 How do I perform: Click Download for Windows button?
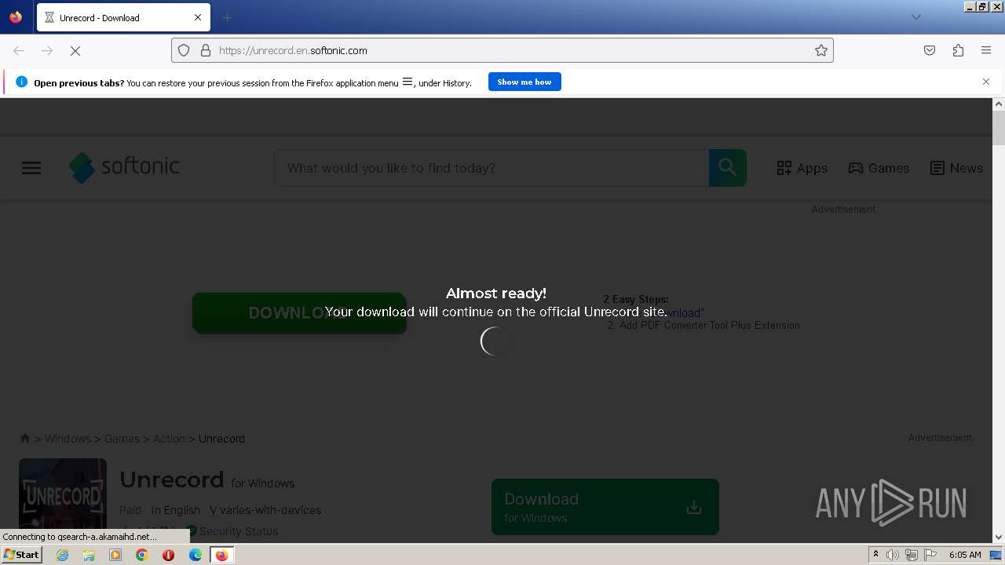tap(605, 507)
